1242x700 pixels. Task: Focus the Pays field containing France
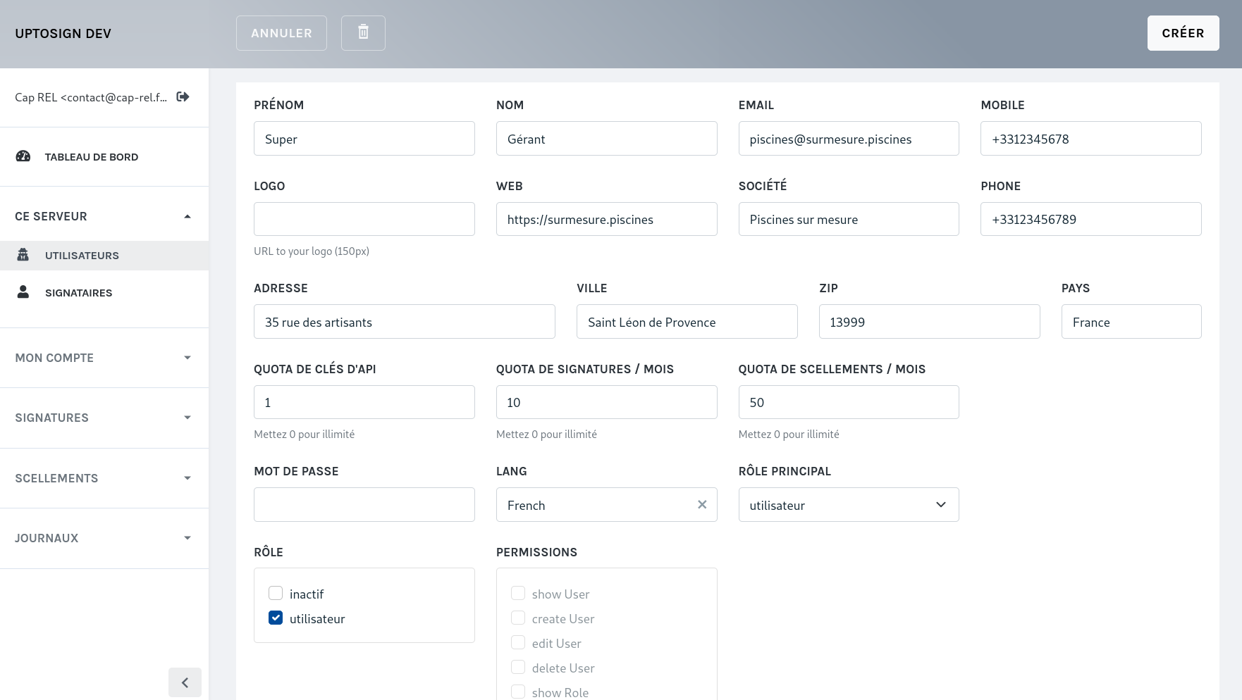1131,322
